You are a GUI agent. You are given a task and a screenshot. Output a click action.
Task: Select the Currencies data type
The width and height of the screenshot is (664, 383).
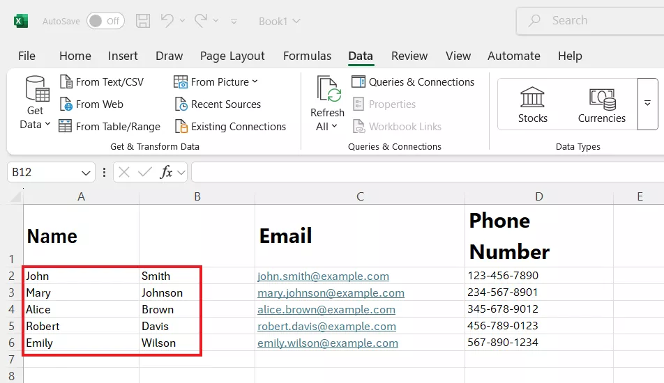tap(601, 104)
